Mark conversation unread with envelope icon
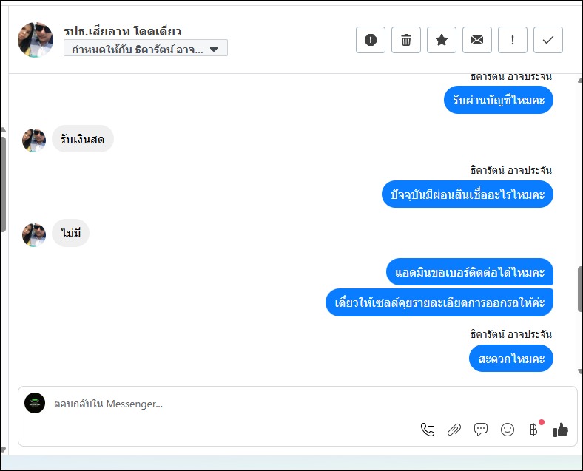583x471 pixels. coord(477,40)
